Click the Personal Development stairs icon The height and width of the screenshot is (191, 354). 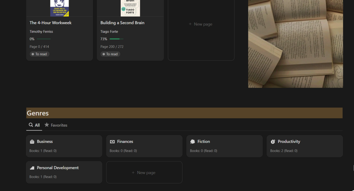click(x=32, y=168)
